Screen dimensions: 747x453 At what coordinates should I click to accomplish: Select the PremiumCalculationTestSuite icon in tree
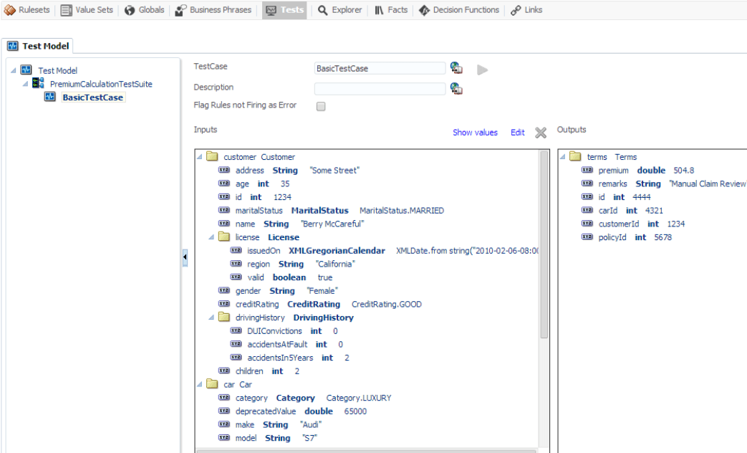[38, 83]
